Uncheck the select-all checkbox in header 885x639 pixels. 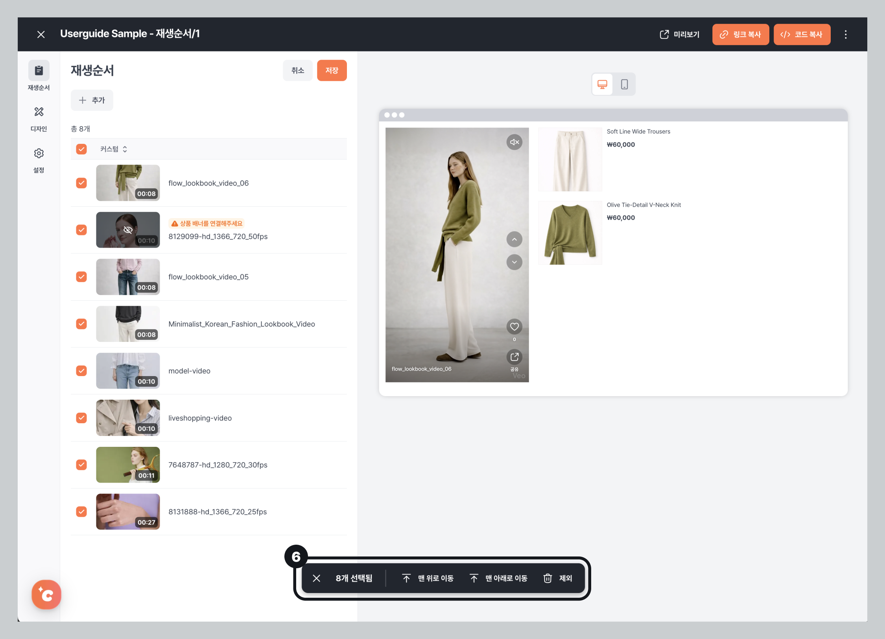point(81,149)
